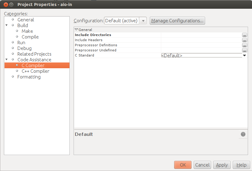Select the General category

click(26, 20)
